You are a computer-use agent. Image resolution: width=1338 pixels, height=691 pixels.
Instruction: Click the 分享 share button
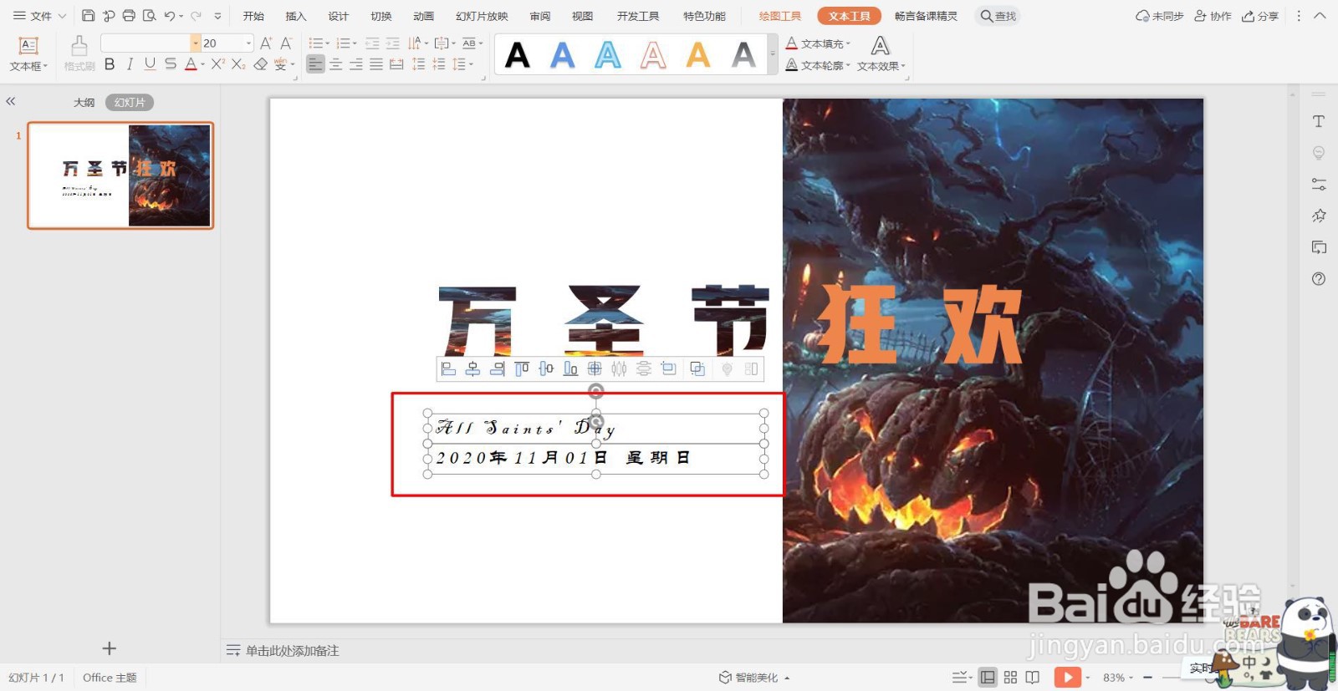pyautogui.click(x=1260, y=16)
